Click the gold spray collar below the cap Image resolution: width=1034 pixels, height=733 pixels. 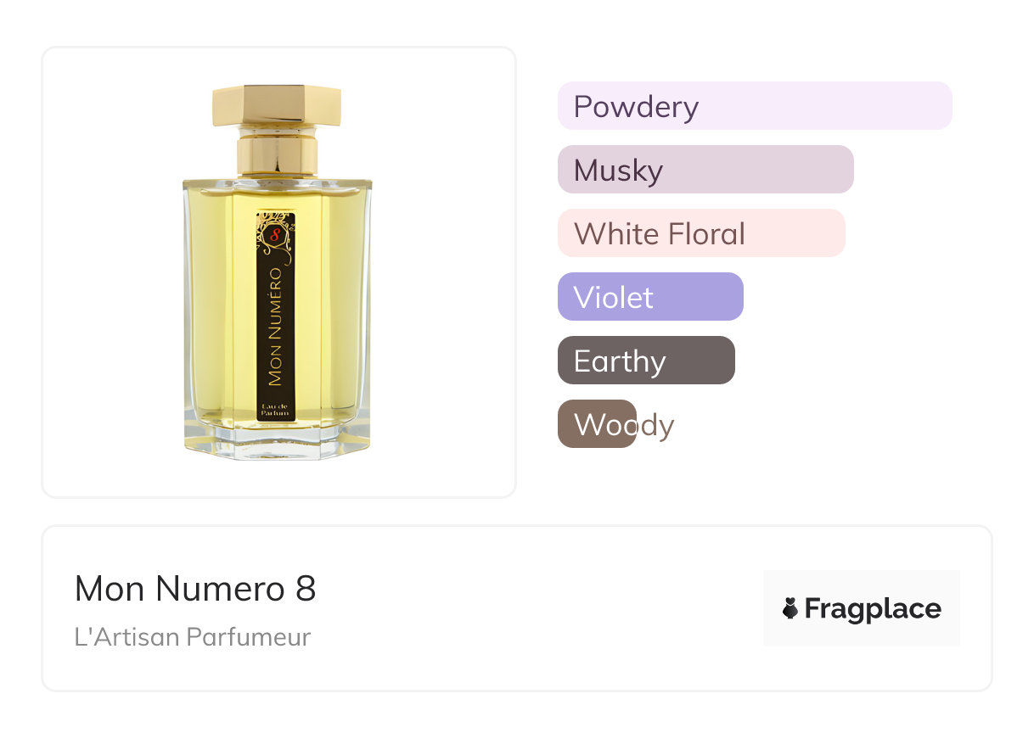277,153
